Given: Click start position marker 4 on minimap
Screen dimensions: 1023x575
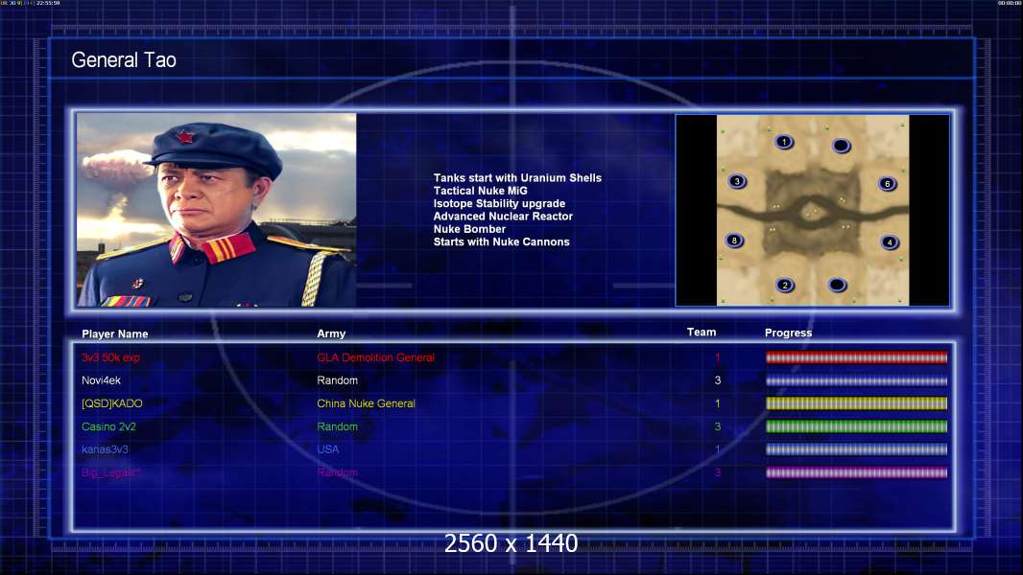Looking at the screenshot, I should point(890,242).
